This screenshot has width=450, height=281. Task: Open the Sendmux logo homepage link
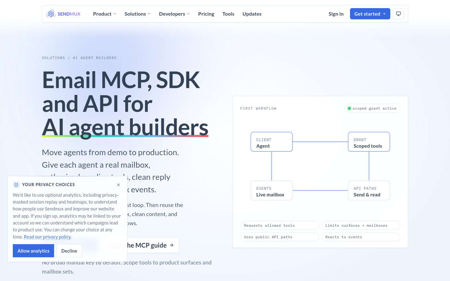coord(63,14)
